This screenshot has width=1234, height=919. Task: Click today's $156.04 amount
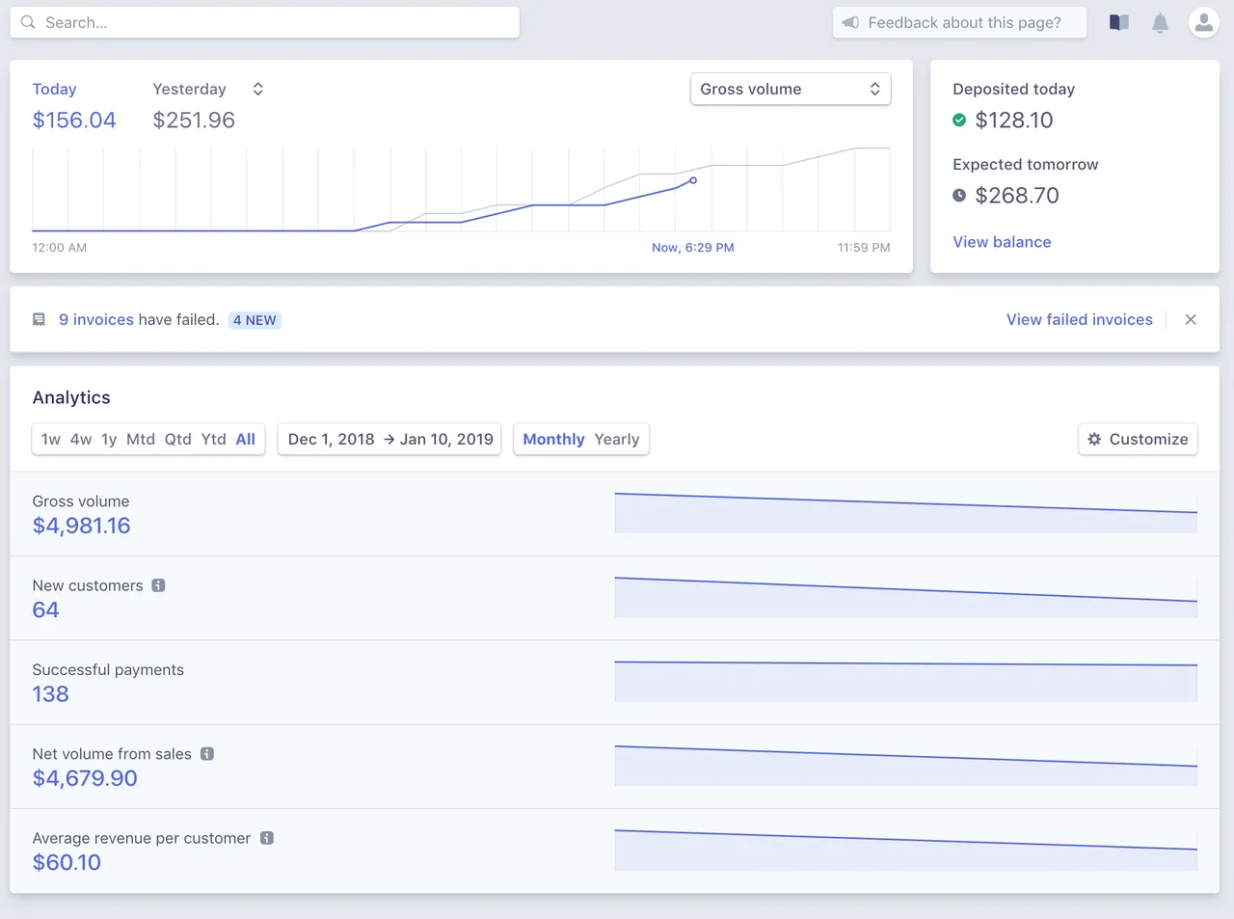[x=74, y=120]
